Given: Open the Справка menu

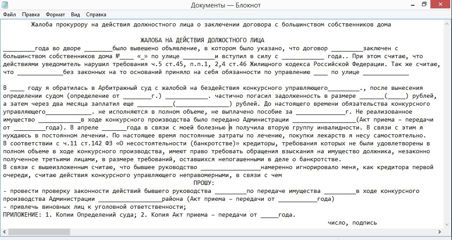Looking at the screenshot, I should (96, 15).
